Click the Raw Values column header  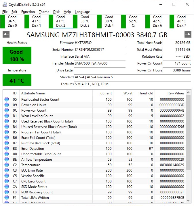click(170, 93)
